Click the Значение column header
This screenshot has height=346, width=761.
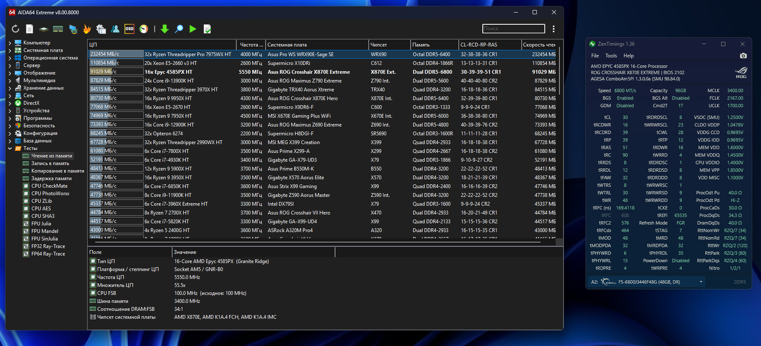point(254,252)
